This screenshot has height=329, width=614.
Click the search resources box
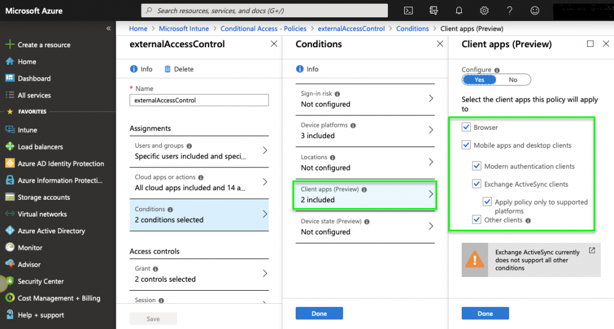click(x=264, y=11)
